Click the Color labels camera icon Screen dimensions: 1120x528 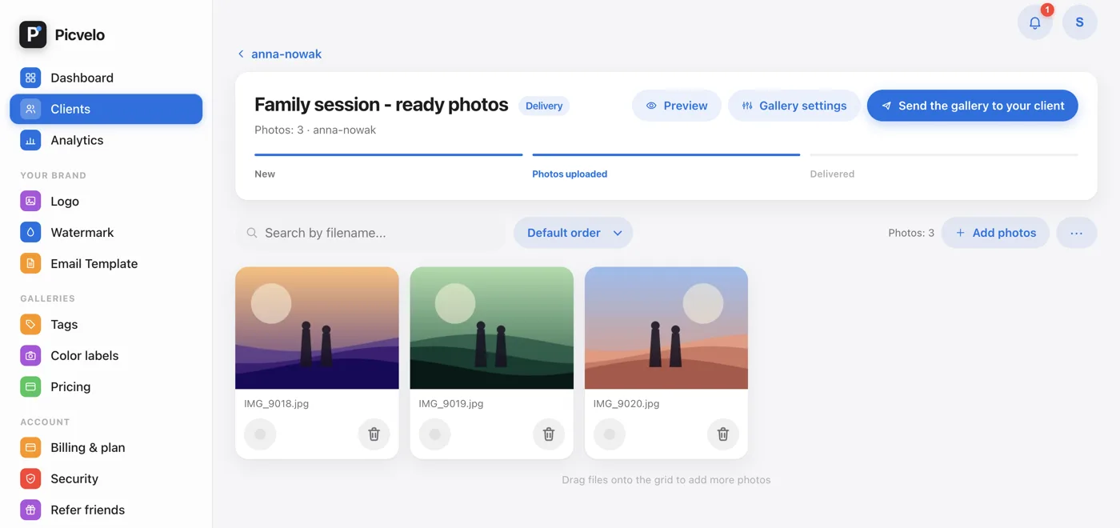[x=30, y=355]
